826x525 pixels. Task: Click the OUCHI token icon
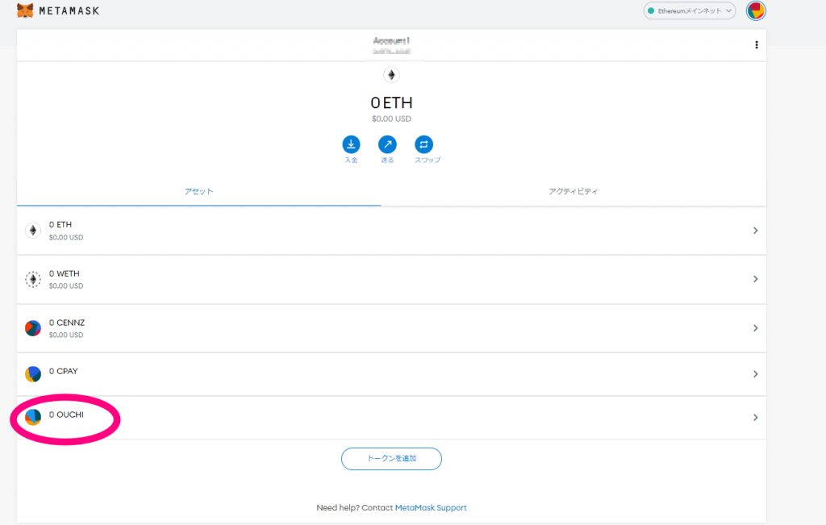pos(33,417)
